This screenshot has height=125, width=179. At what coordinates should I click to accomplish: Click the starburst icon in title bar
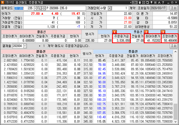tap(155, 2)
